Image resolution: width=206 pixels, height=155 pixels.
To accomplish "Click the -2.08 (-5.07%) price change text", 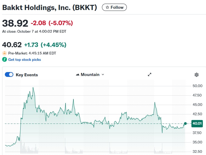I will [52, 23].
